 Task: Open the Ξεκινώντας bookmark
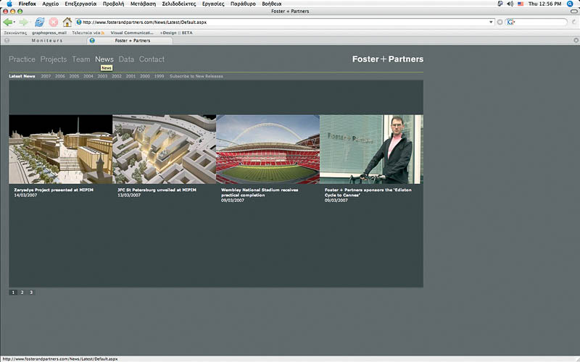(x=15, y=33)
